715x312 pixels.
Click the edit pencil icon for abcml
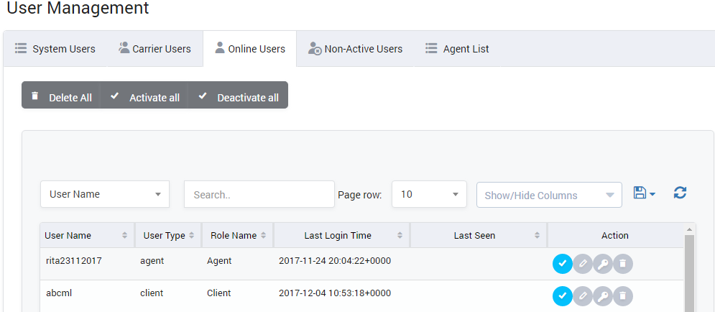[x=583, y=295]
